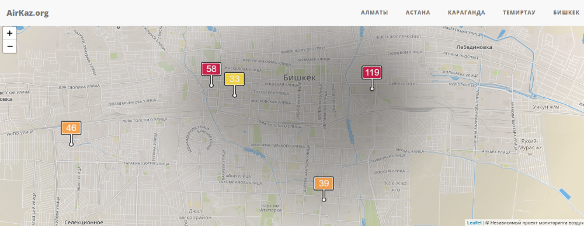Select the orange marker with value 39

324,183
